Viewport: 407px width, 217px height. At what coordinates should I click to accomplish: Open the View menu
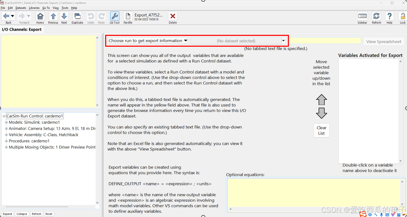pos(56,8)
